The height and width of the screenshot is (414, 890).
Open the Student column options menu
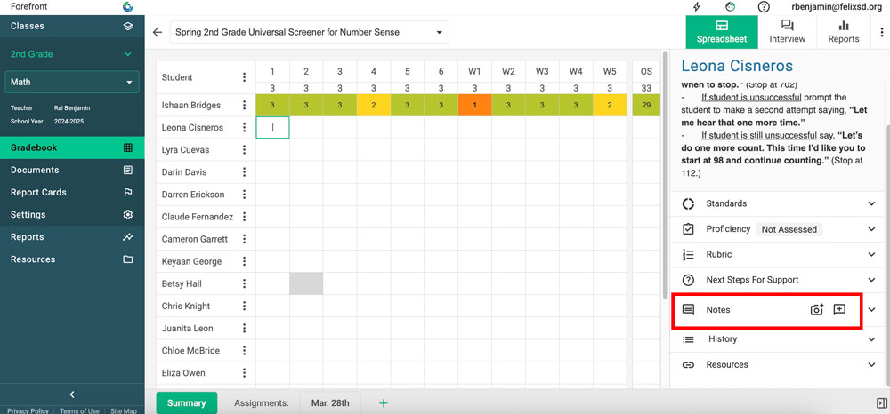tap(245, 77)
